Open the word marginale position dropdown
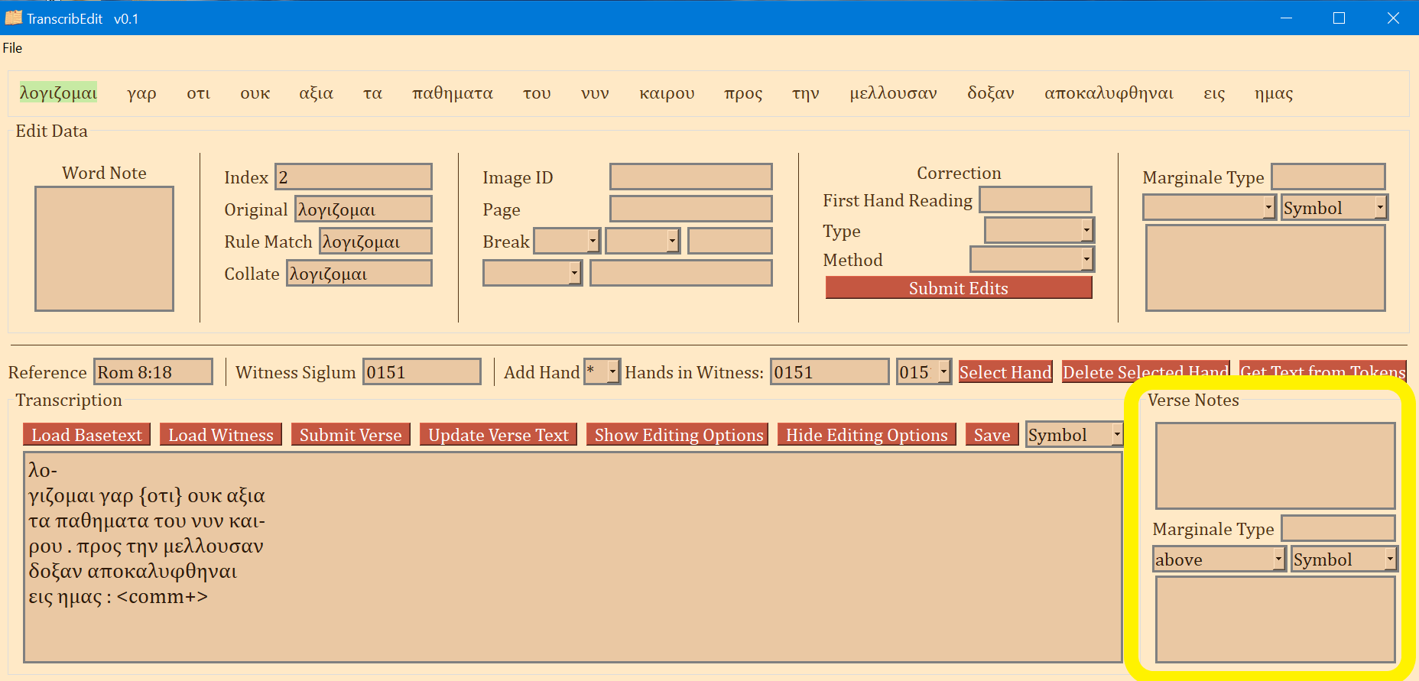 pyautogui.click(x=1209, y=207)
